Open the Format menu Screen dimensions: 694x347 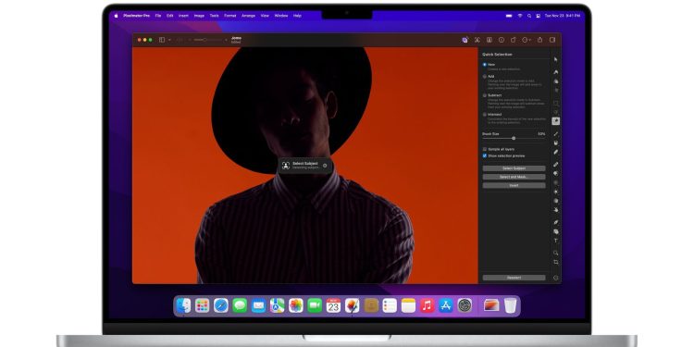230,16
